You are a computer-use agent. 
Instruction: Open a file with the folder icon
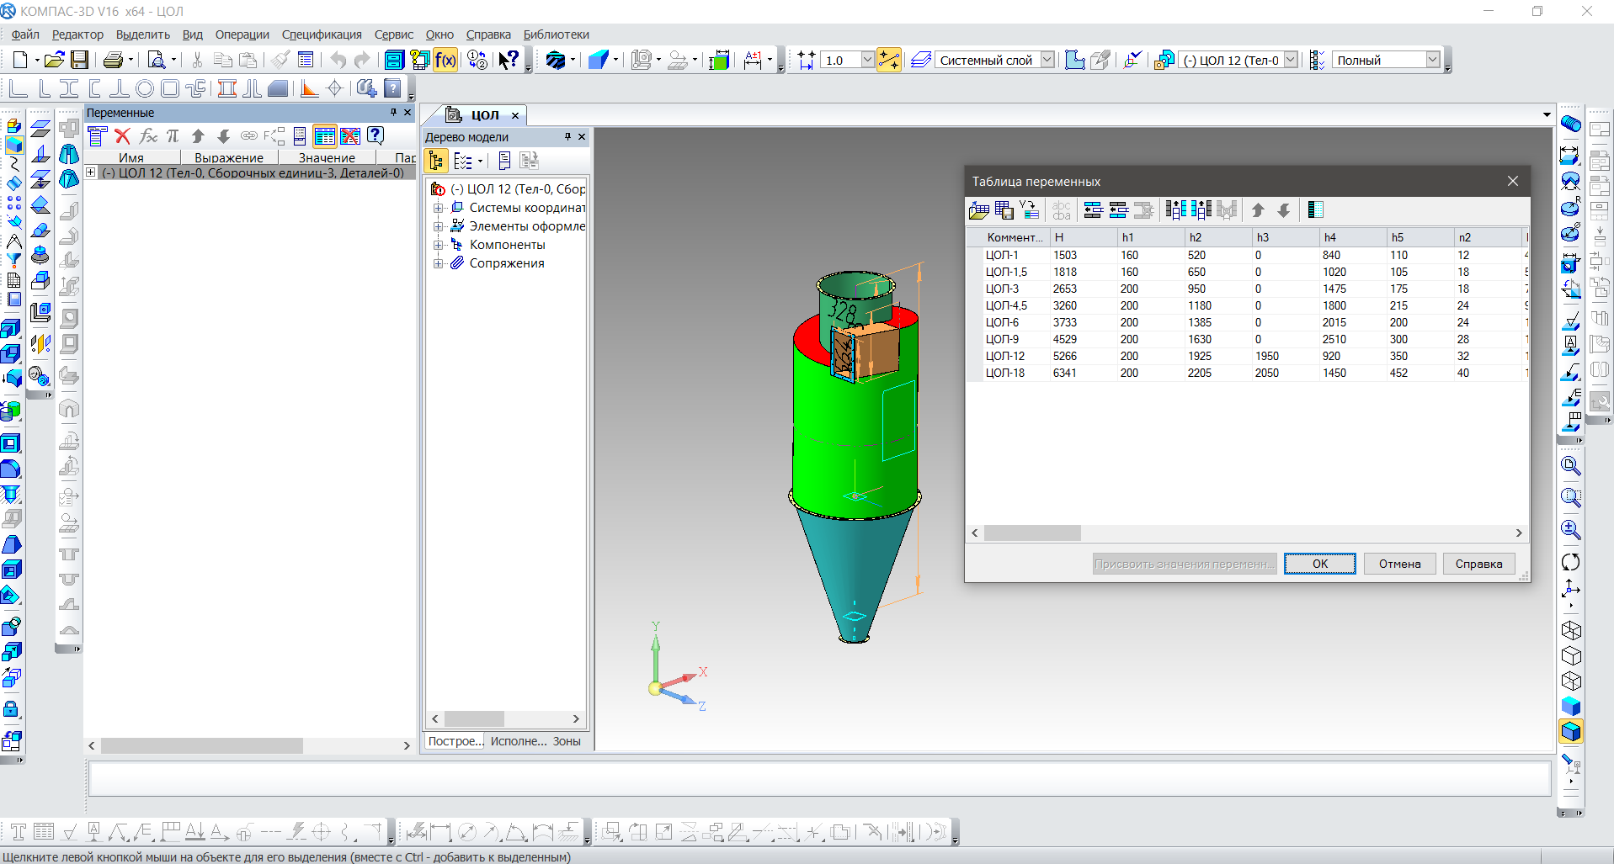pyautogui.click(x=54, y=60)
